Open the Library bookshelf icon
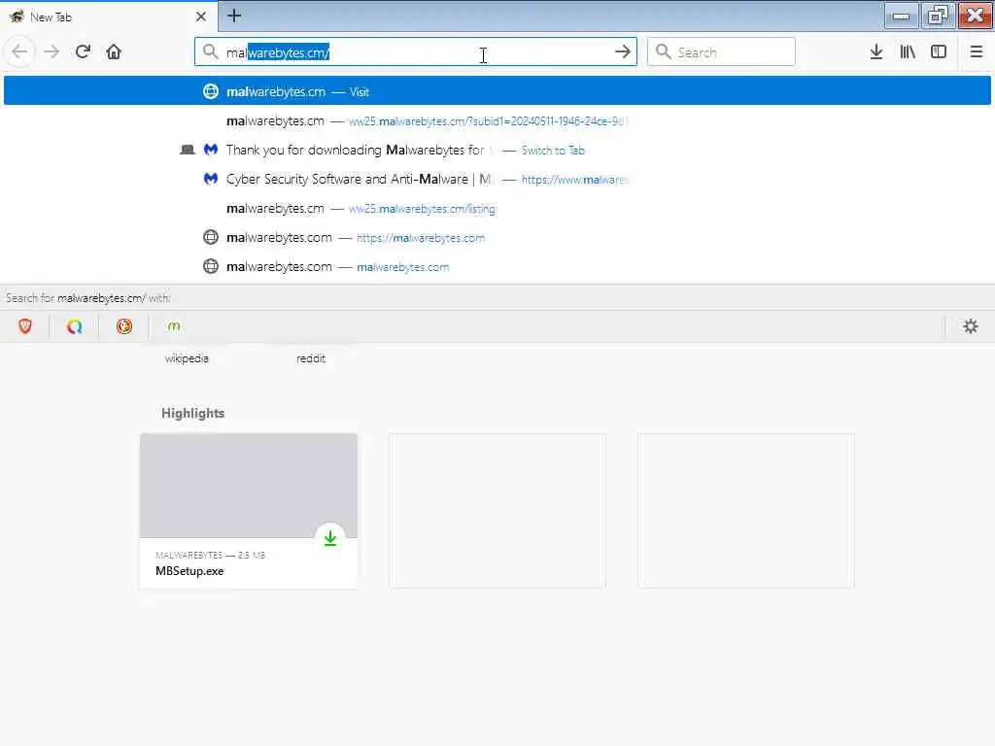 click(x=908, y=51)
